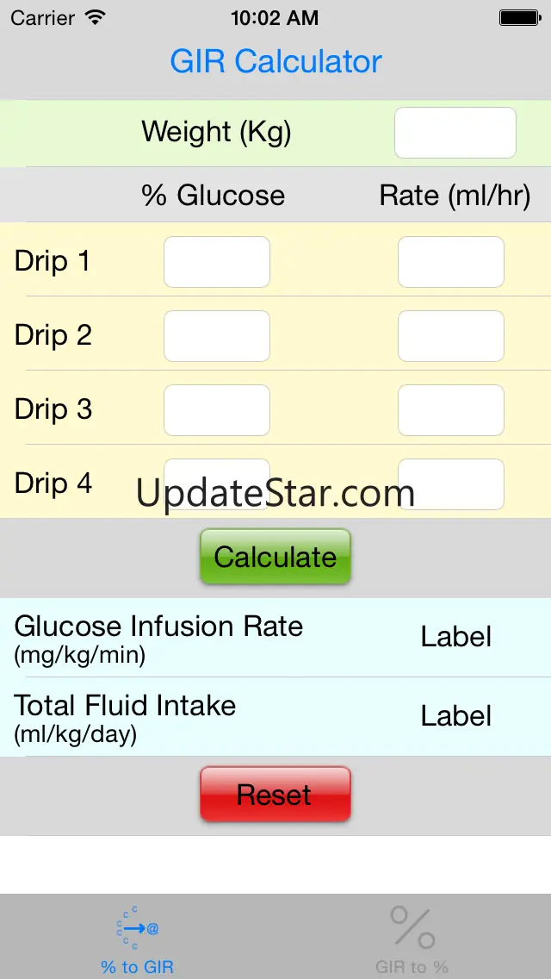551x979 pixels.
Task: Focus Drip 4 Rate field
Action: coord(451,483)
